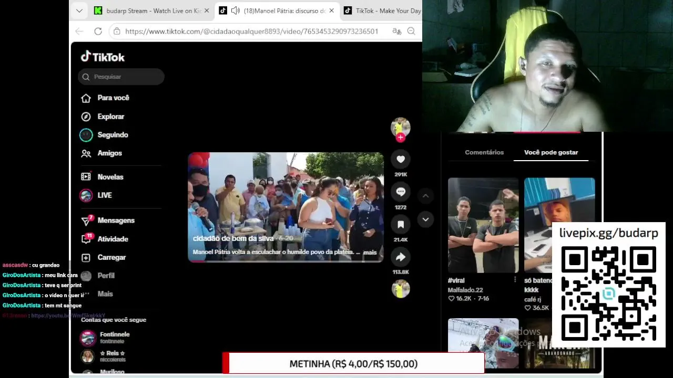This screenshot has width=673, height=378.
Task: Click the main video player
Action: tap(286, 207)
